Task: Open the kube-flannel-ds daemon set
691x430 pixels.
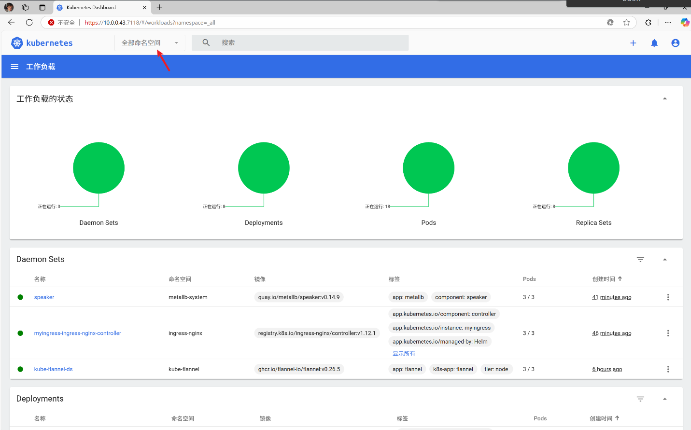Action: coord(53,369)
